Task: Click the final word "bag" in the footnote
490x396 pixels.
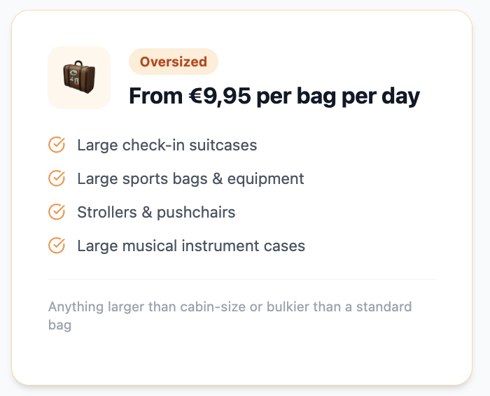Action: (59, 325)
